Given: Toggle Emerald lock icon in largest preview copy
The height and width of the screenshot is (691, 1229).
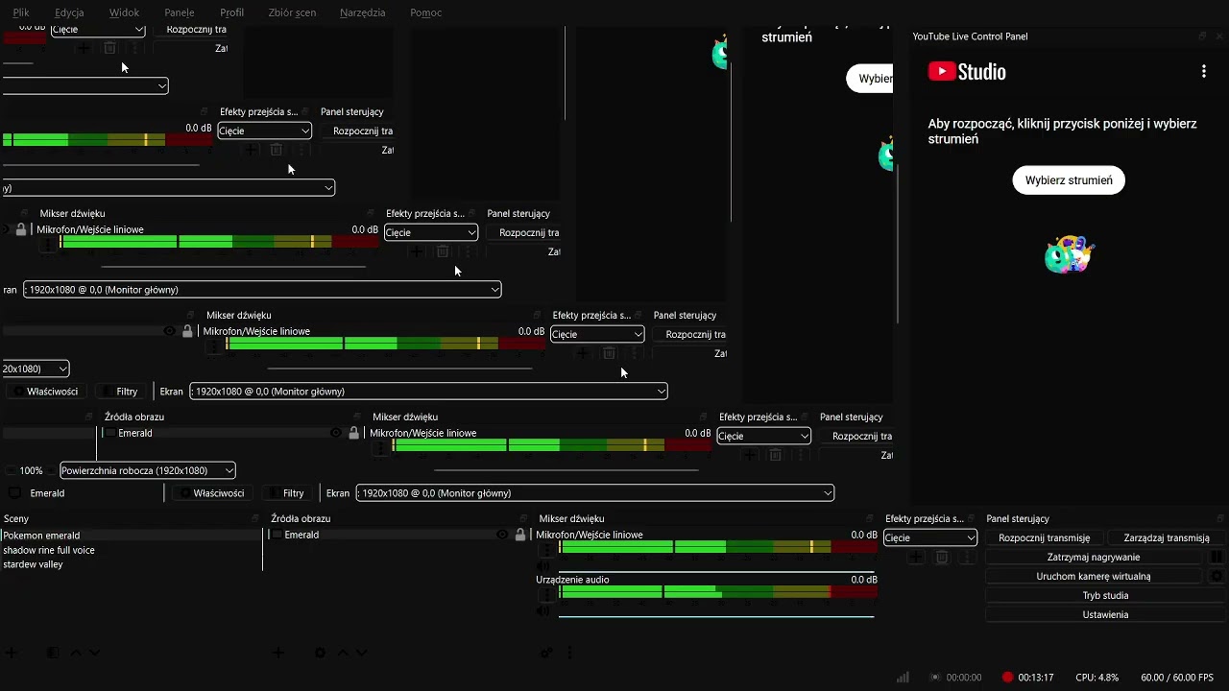Looking at the screenshot, I should (x=354, y=433).
